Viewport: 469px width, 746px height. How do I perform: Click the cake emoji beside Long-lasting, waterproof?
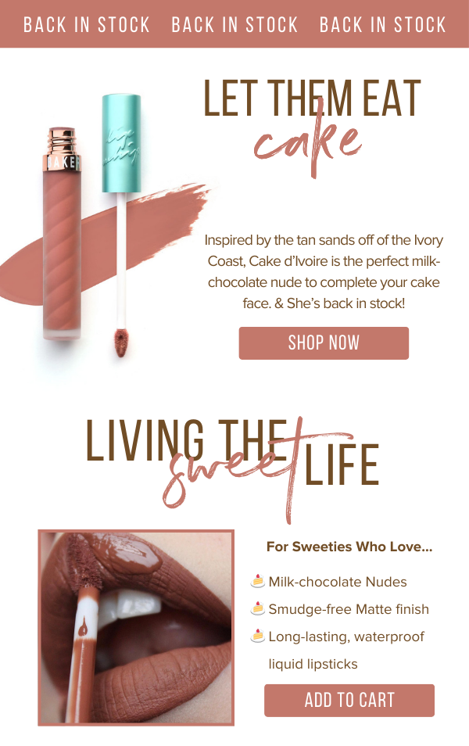257,636
